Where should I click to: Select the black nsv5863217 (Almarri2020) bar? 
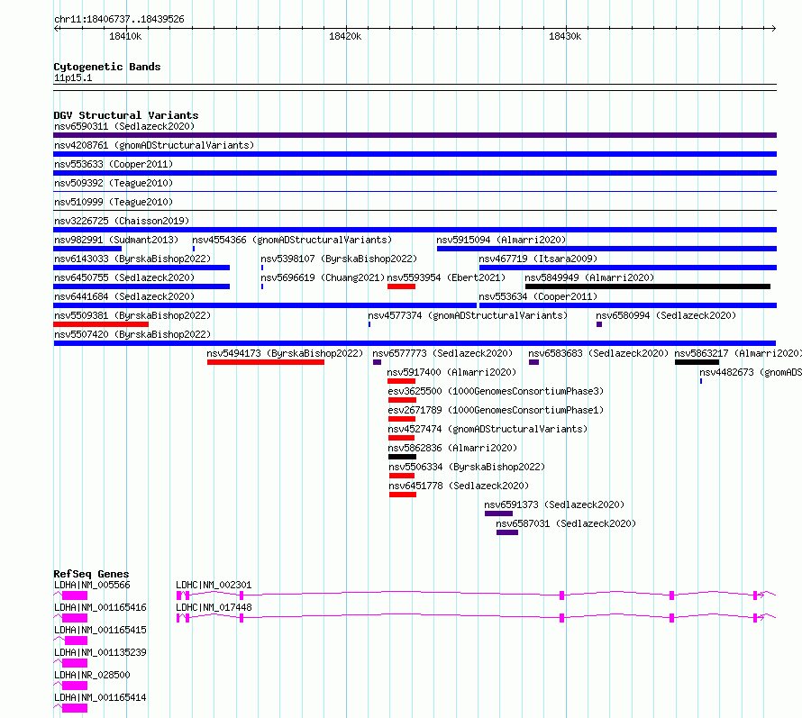[697, 362]
